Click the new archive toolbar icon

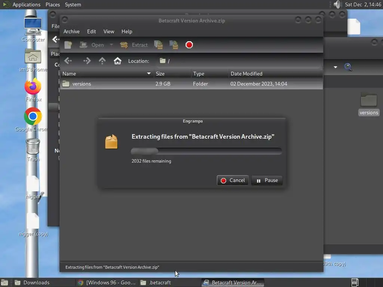click(x=68, y=45)
